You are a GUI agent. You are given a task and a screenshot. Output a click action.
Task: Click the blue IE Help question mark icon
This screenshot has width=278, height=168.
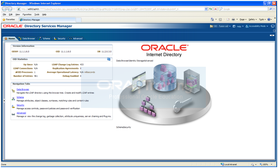click(x=269, y=19)
